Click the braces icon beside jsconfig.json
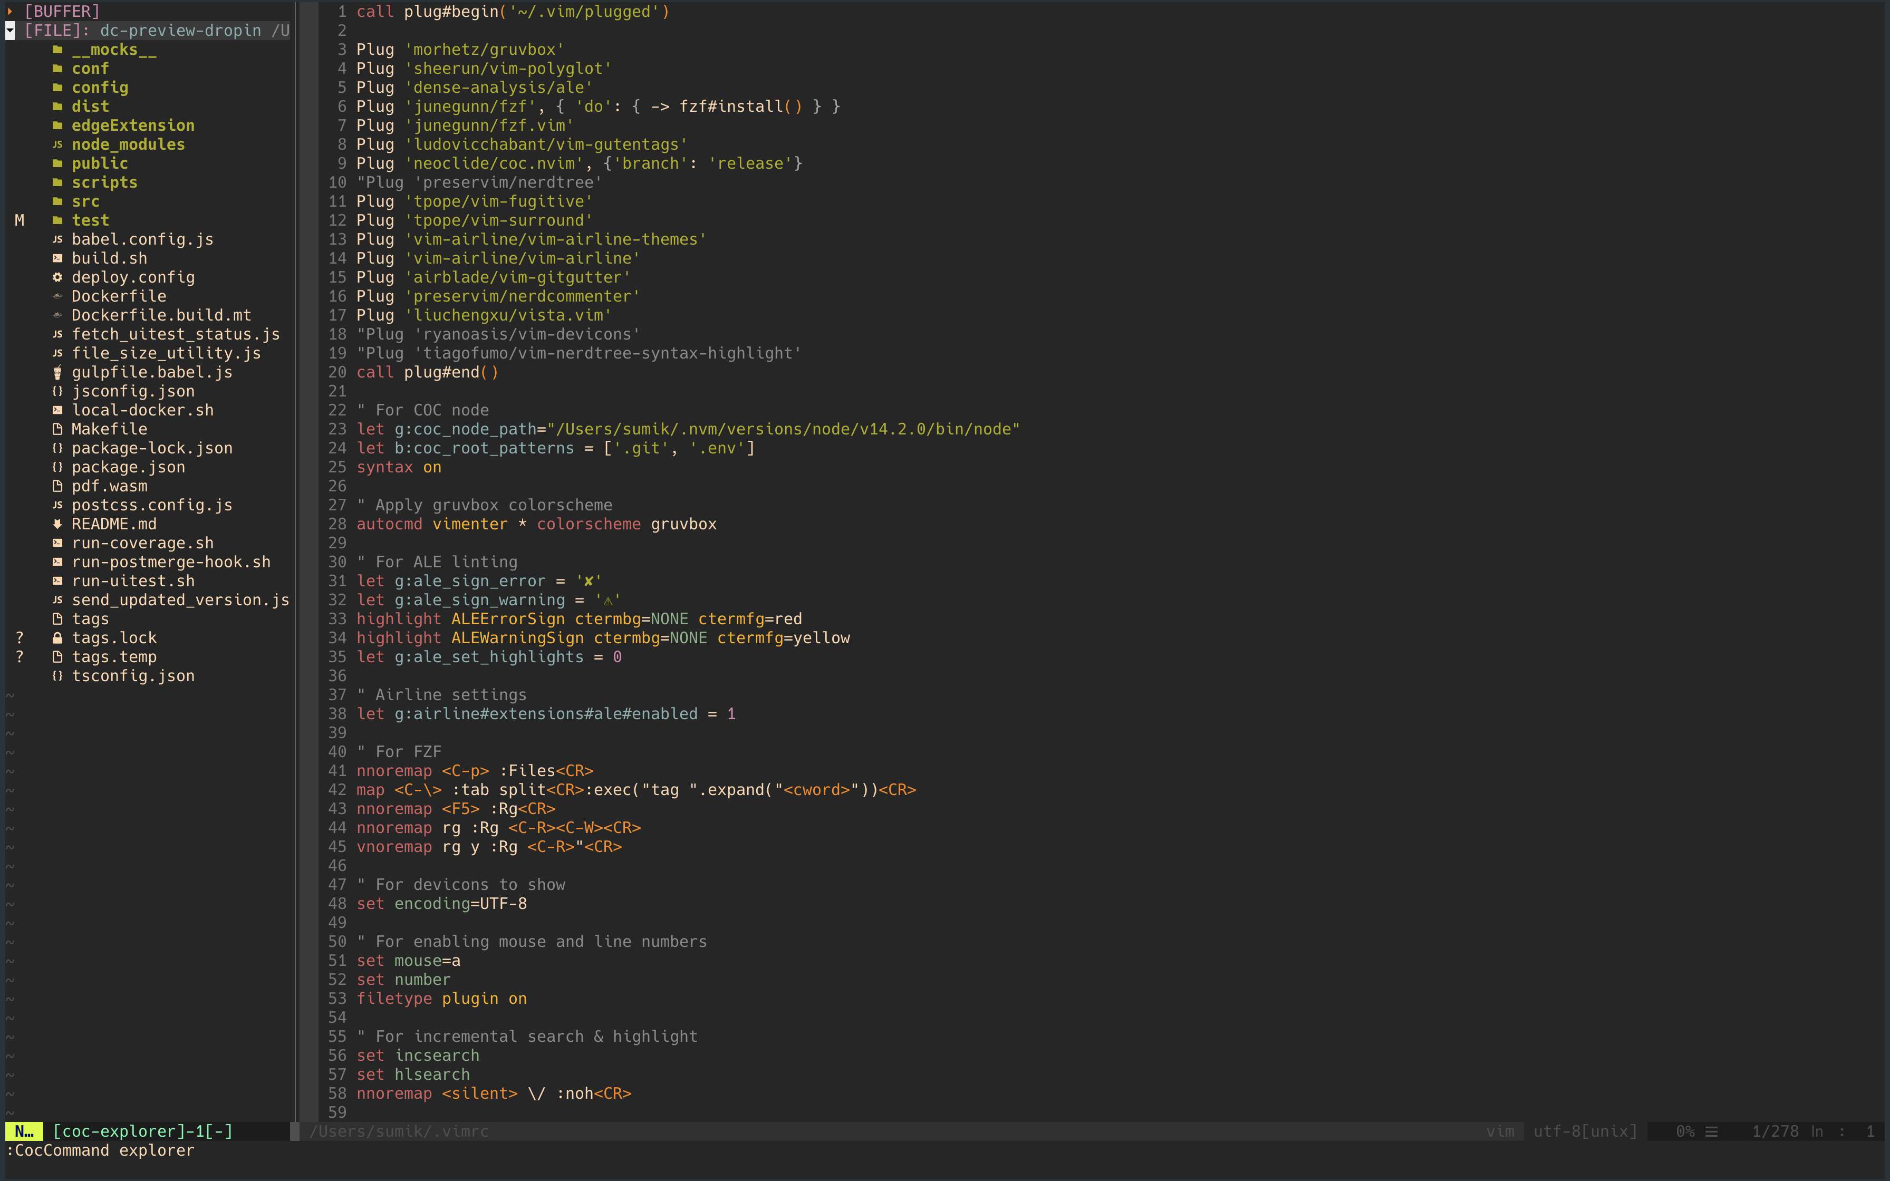This screenshot has width=1890, height=1181. click(58, 391)
